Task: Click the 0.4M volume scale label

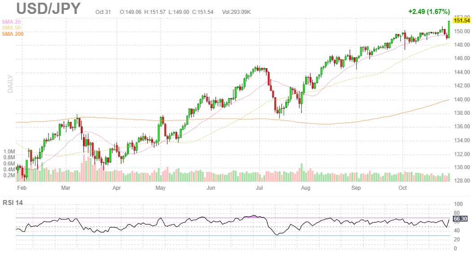Action: (x=9, y=170)
